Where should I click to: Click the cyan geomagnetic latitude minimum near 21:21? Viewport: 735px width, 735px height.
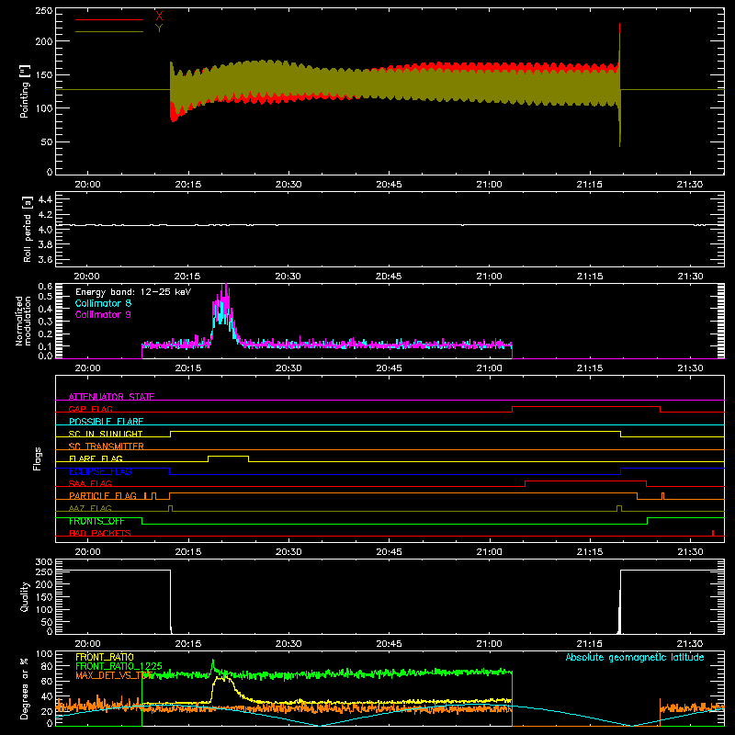coord(631,725)
